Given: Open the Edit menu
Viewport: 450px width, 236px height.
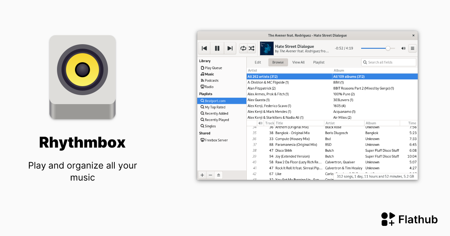Looking at the screenshot, I should click(258, 62).
